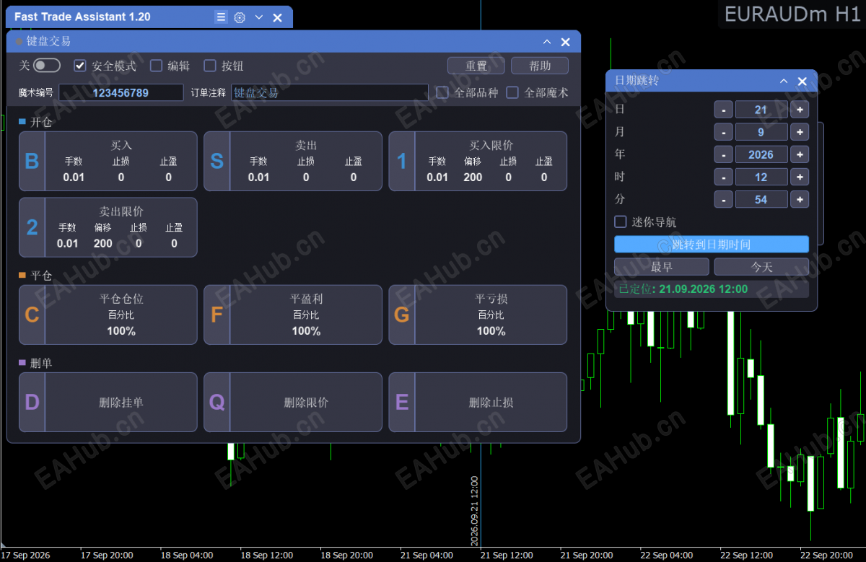Enable the 按钮 checkbox
866x562 pixels.
pyautogui.click(x=210, y=66)
